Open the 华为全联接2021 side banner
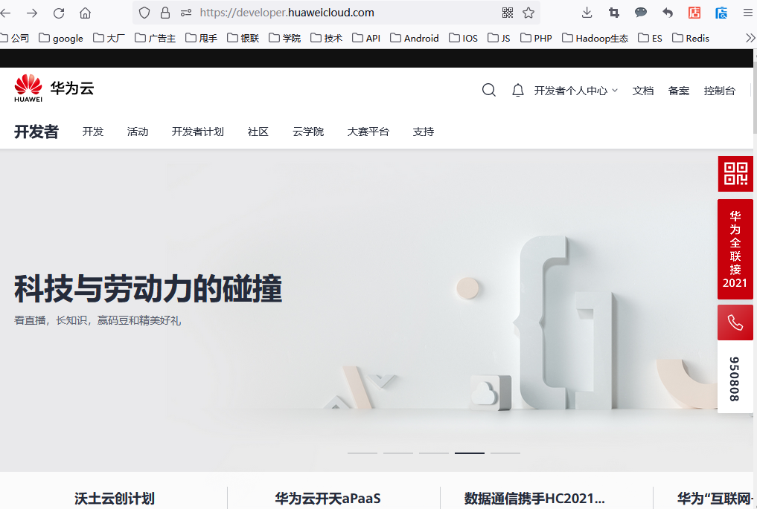 click(x=735, y=249)
